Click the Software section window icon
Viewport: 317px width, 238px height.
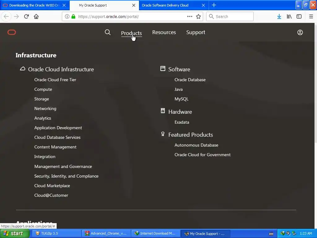pos(163,68)
